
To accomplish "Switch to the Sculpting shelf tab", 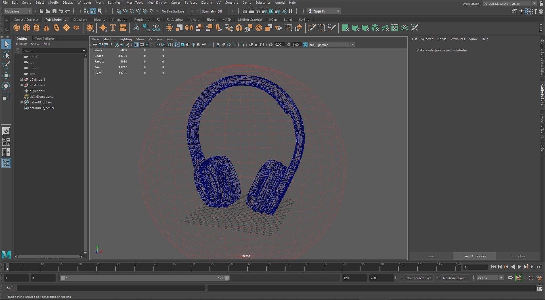I will [80, 20].
